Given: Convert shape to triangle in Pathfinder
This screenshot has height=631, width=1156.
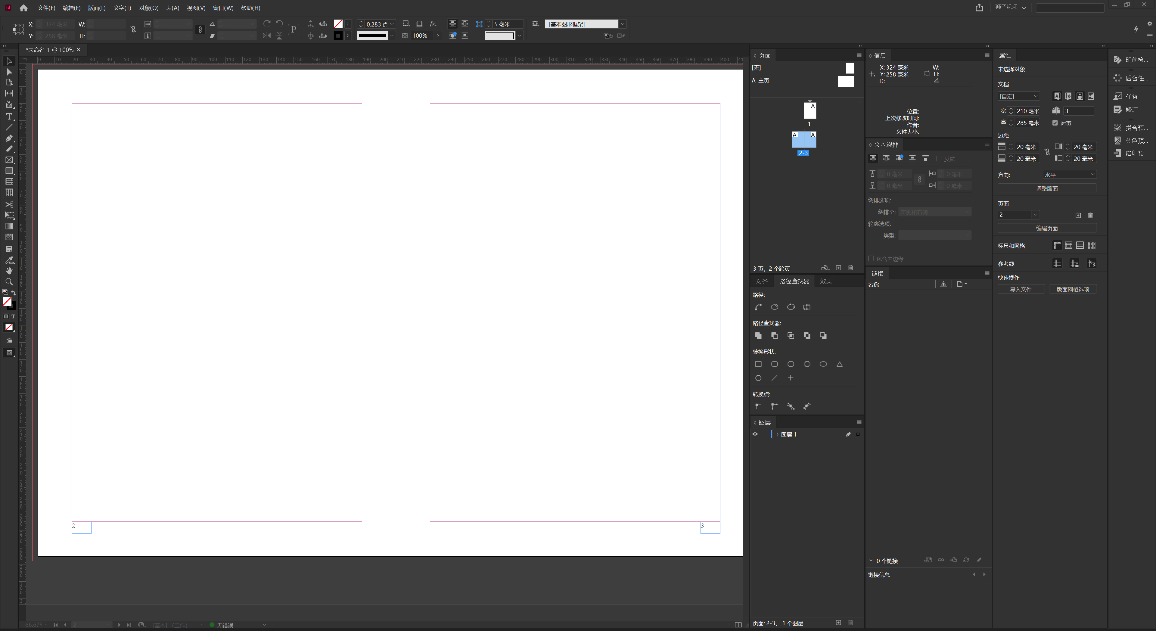Looking at the screenshot, I should [x=839, y=364].
